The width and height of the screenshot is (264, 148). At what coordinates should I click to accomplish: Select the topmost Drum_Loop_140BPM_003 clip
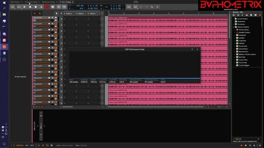[168, 19]
